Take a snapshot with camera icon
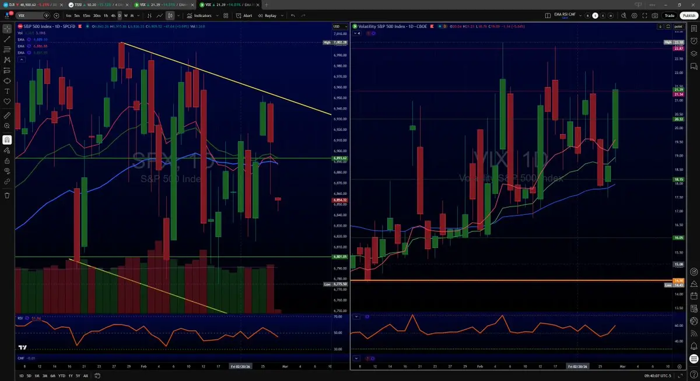 point(656,15)
